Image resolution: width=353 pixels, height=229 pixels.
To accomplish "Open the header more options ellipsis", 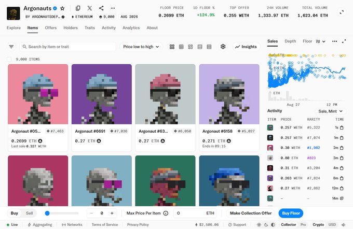I will click(113, 8).
